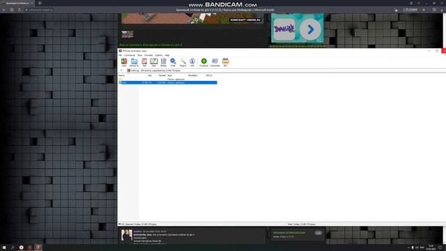This screenshot has height=251, width=446.
Task: Click the green VirusScan icon
Action: click(x=204, y=62)
